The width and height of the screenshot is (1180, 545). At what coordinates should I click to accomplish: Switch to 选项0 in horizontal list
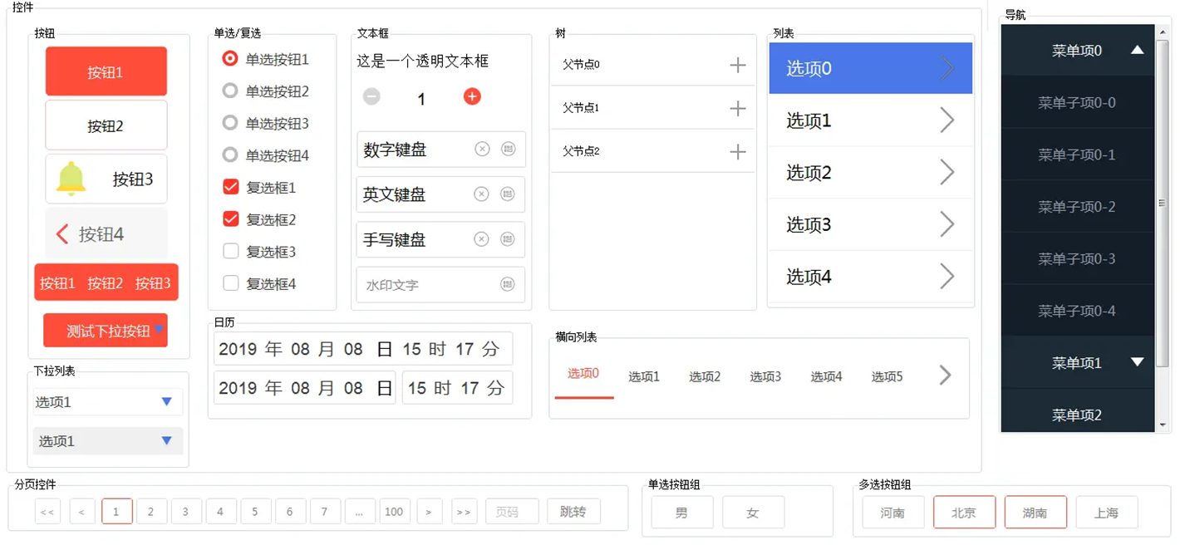(x=583, y=374)
